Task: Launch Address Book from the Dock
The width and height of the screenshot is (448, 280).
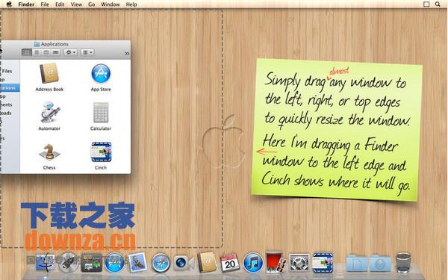Action: click(207, 262)
